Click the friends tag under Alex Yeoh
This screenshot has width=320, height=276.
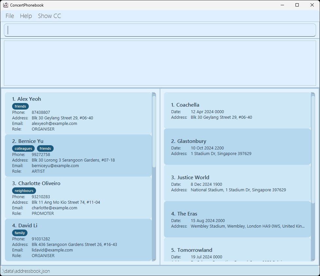click(20, 106)
